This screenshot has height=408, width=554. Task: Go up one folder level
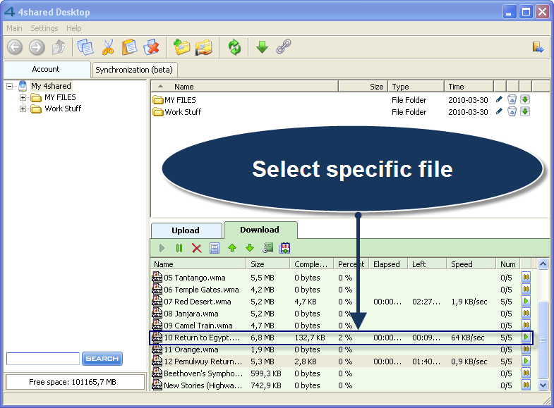click(x=59, y=47)
